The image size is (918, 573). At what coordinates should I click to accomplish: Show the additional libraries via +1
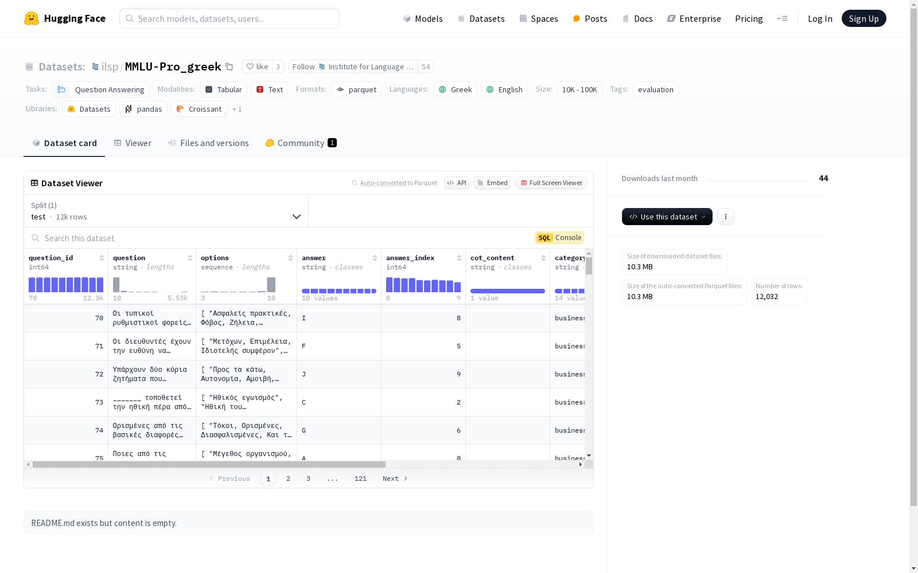pyautogui.click(x=237, y=109)
